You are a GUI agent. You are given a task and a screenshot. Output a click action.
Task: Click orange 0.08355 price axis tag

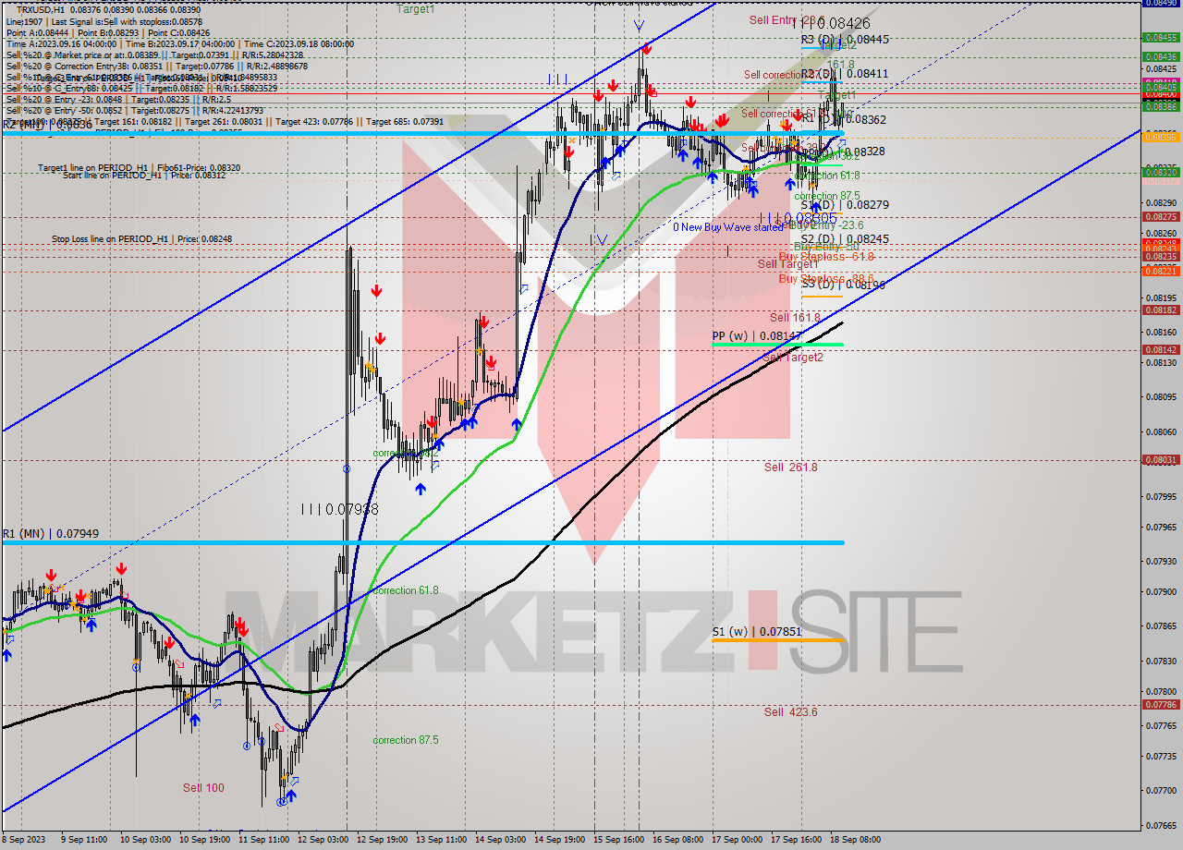pyautogui.click(x=1161, y=137)
